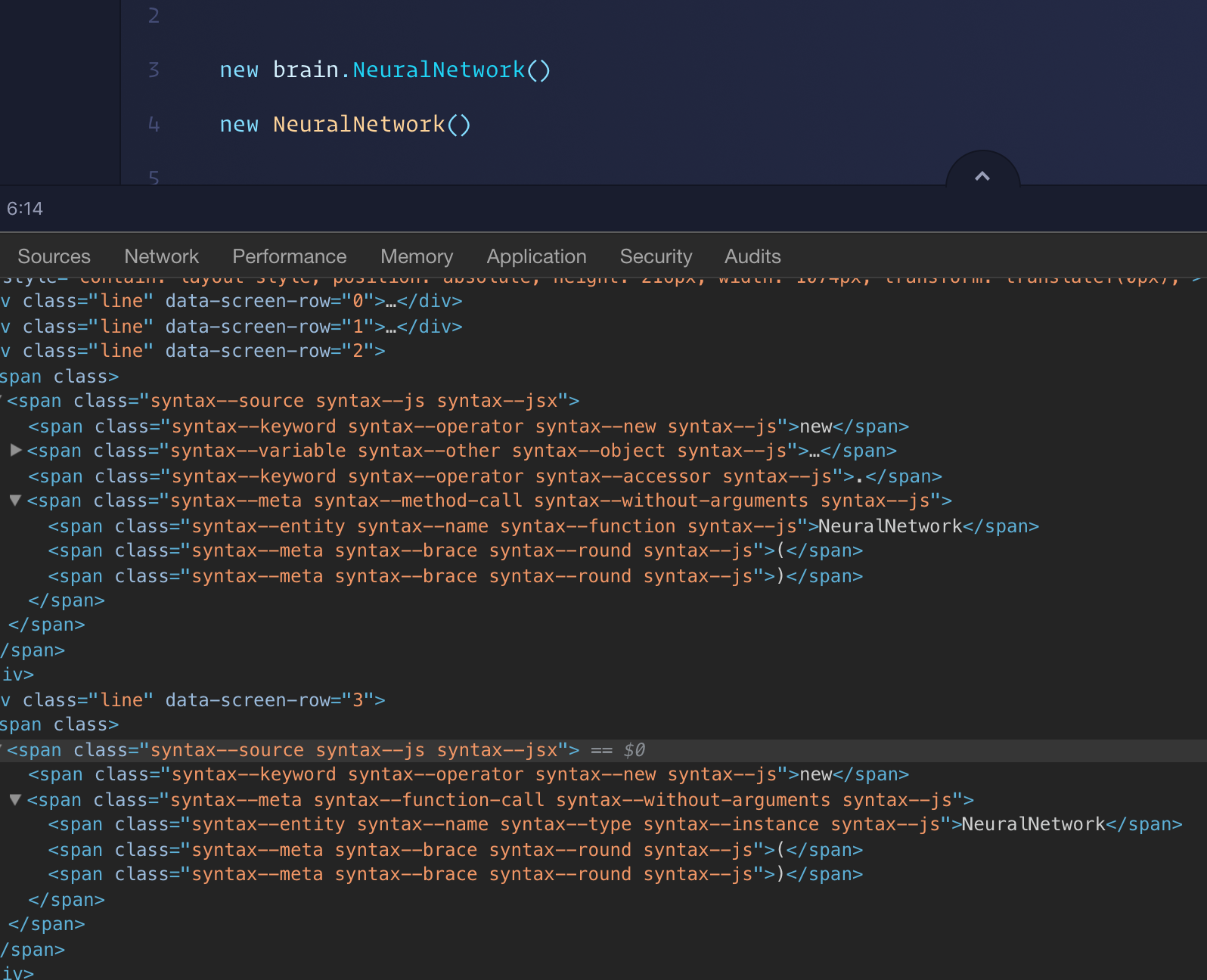
Task: Open the Performance tab
Action: point(290,256)
